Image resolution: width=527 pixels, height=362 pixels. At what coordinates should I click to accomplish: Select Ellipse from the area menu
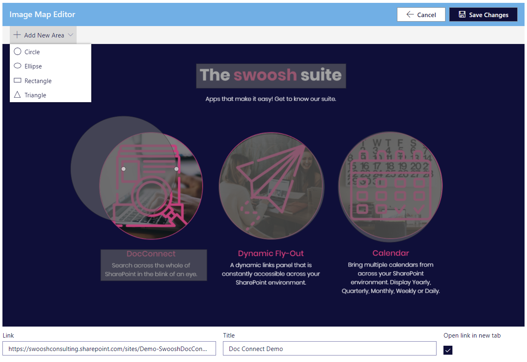coord(51,66)
